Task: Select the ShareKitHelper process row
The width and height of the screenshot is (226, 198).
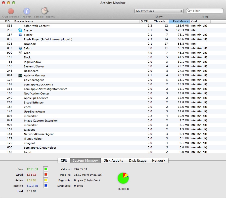Action: [x=113, y=102]
